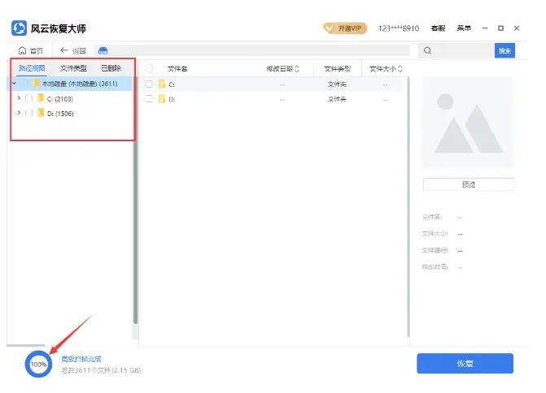Open the 菜单 menu in title bar
This screenshot has height=393, width=546.
464,28
